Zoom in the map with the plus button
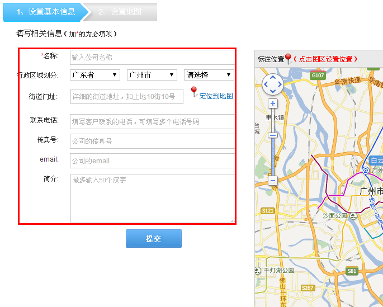The height and width of the screenshot is (307, 383). (x=273, y=103)
